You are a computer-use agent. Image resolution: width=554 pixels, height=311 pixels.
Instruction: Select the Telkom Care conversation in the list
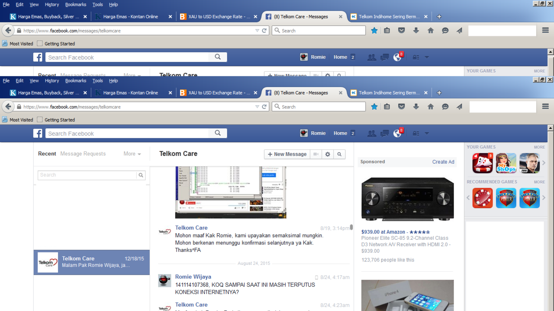tap(92, 262)
